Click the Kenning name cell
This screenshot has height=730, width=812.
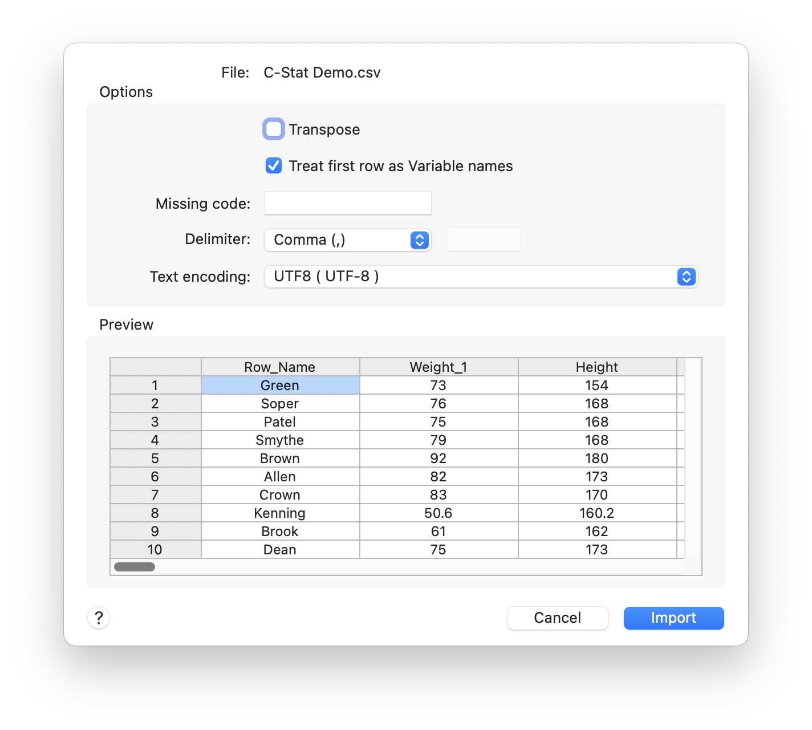[x=280, y=513]
